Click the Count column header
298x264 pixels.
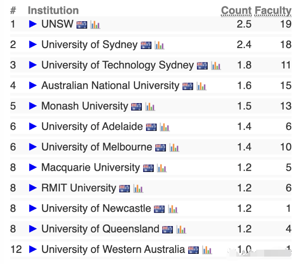click(x=236, y=10)
